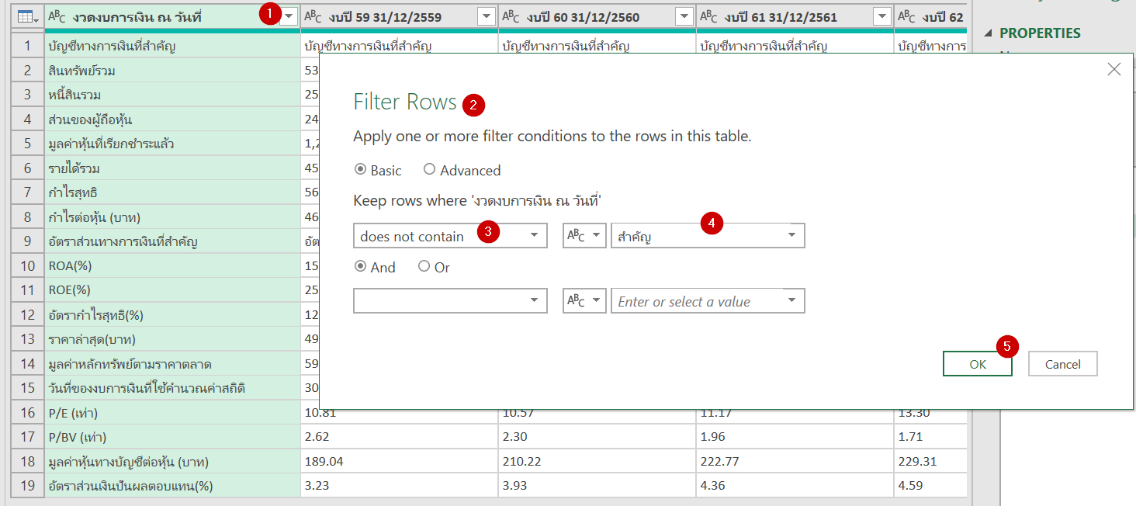This screenshot has width=1136, height=506.
Task: Click the ABC data type icon on งบปี 61 column
Action: coord(709,16)
